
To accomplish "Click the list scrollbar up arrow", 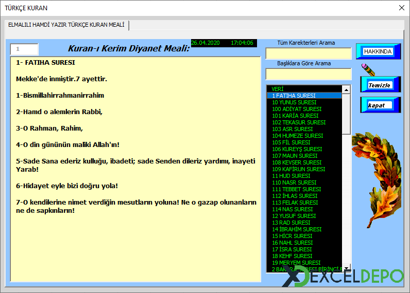I will (x=346, y=90).
